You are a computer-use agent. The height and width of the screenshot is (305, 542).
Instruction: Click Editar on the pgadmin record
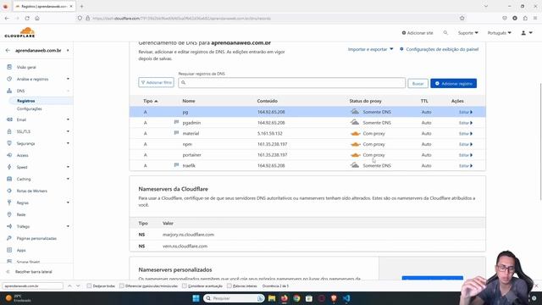pos(465,123)
